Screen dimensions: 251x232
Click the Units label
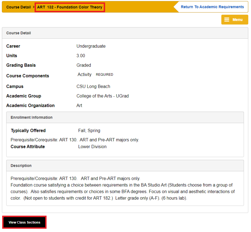point(12,56)
